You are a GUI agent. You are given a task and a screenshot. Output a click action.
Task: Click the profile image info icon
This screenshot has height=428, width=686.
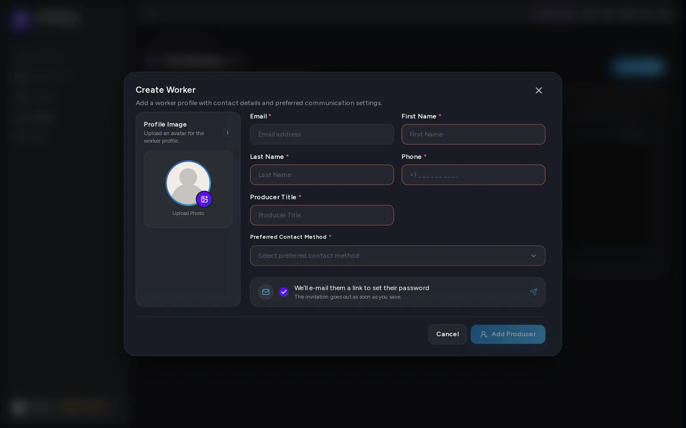228,132
